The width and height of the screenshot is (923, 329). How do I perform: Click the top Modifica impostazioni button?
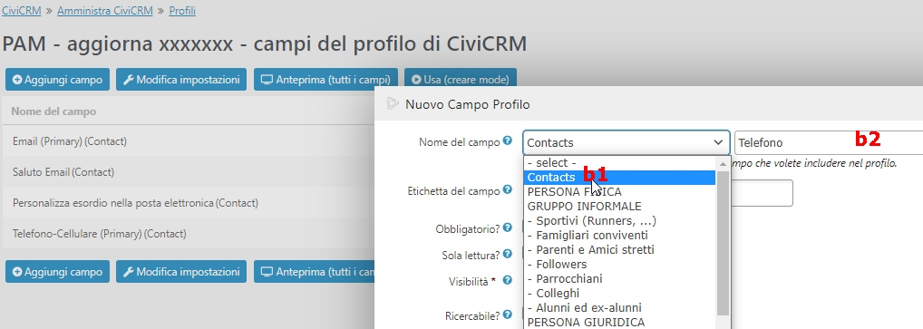(181, 80)
